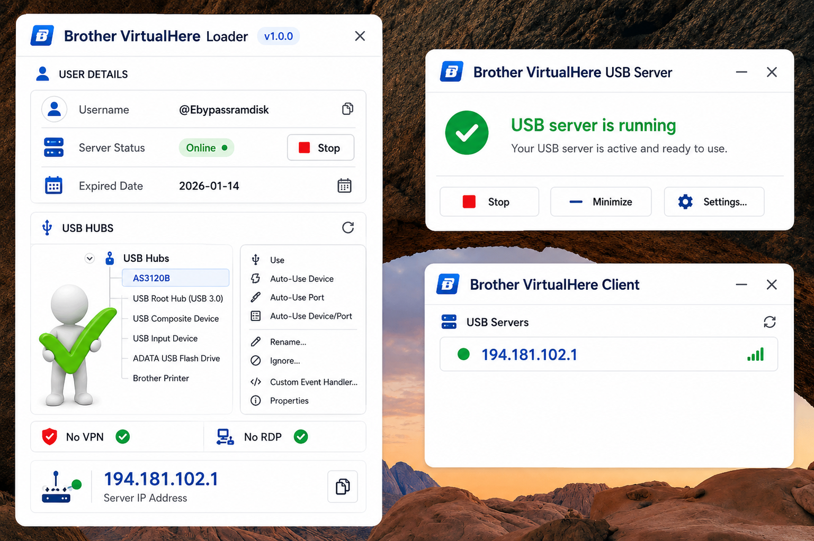The height and width of the screenshot is (541, 814).
Task: Click the router icon beside the Server IP
Action: pyautogui.click(x=61, y=487)
